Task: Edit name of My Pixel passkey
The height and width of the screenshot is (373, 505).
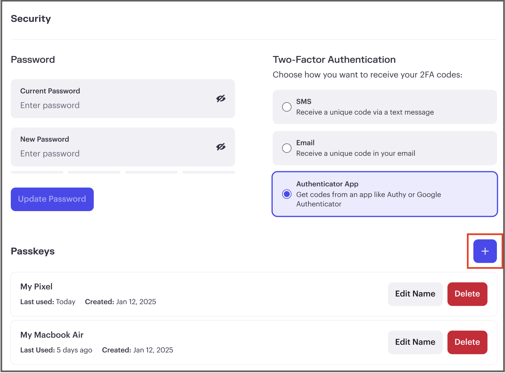Action: [x=415, y=294]
